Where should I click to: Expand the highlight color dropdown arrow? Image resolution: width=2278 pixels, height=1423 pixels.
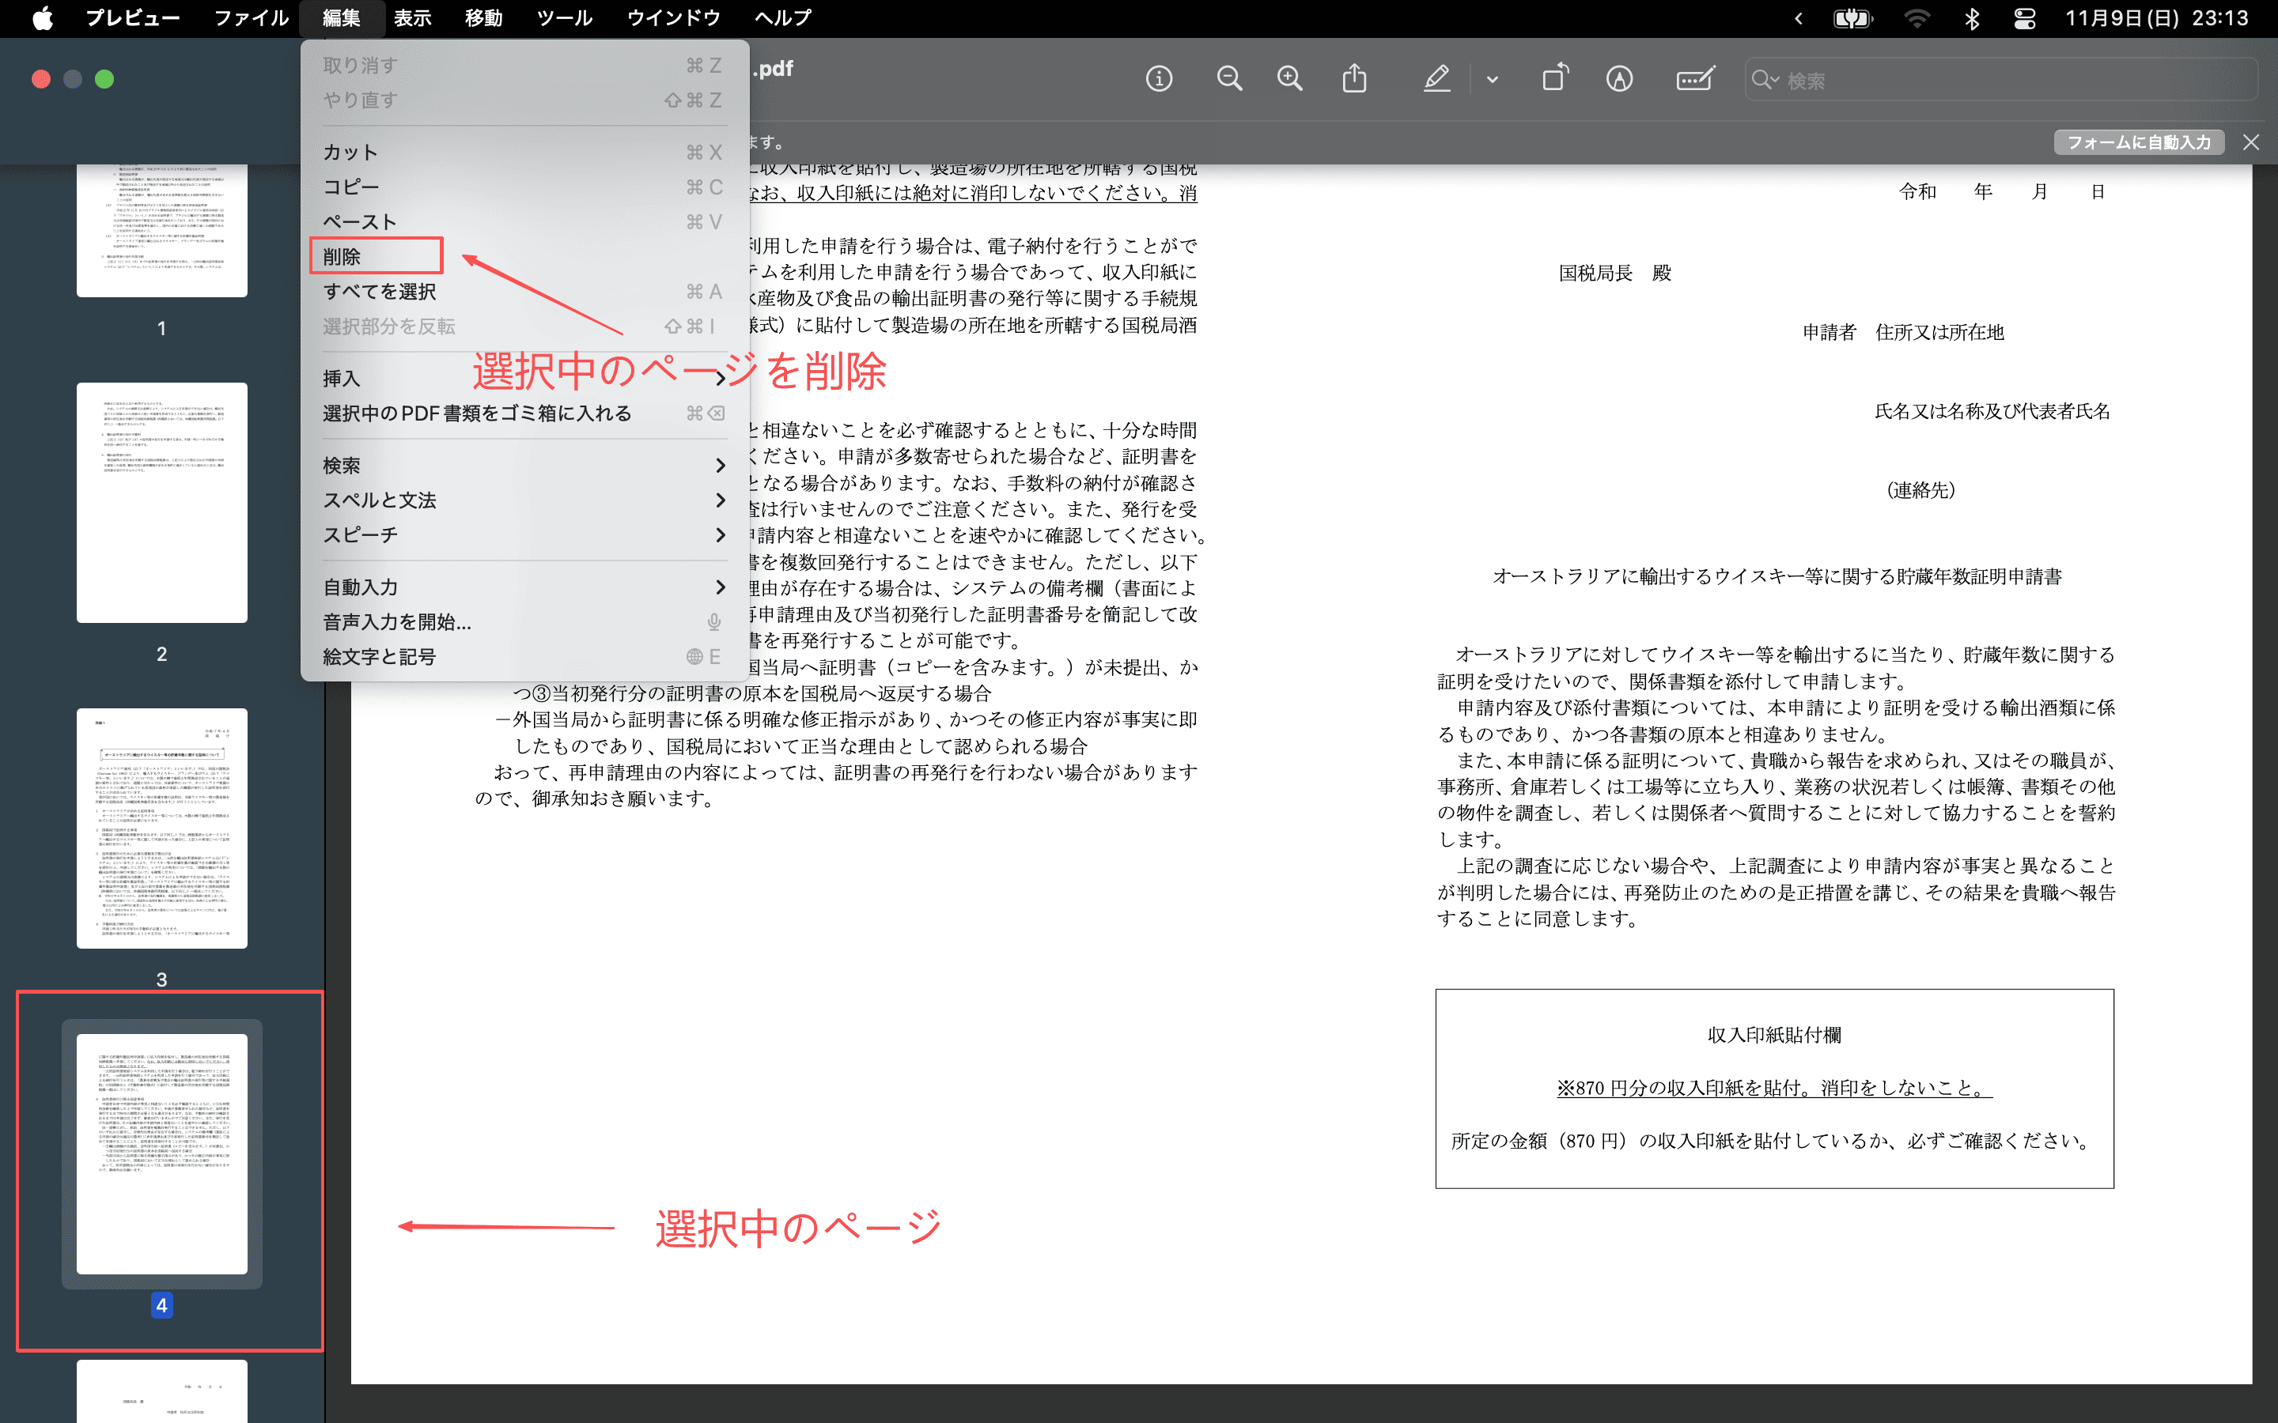(1492, 80)
